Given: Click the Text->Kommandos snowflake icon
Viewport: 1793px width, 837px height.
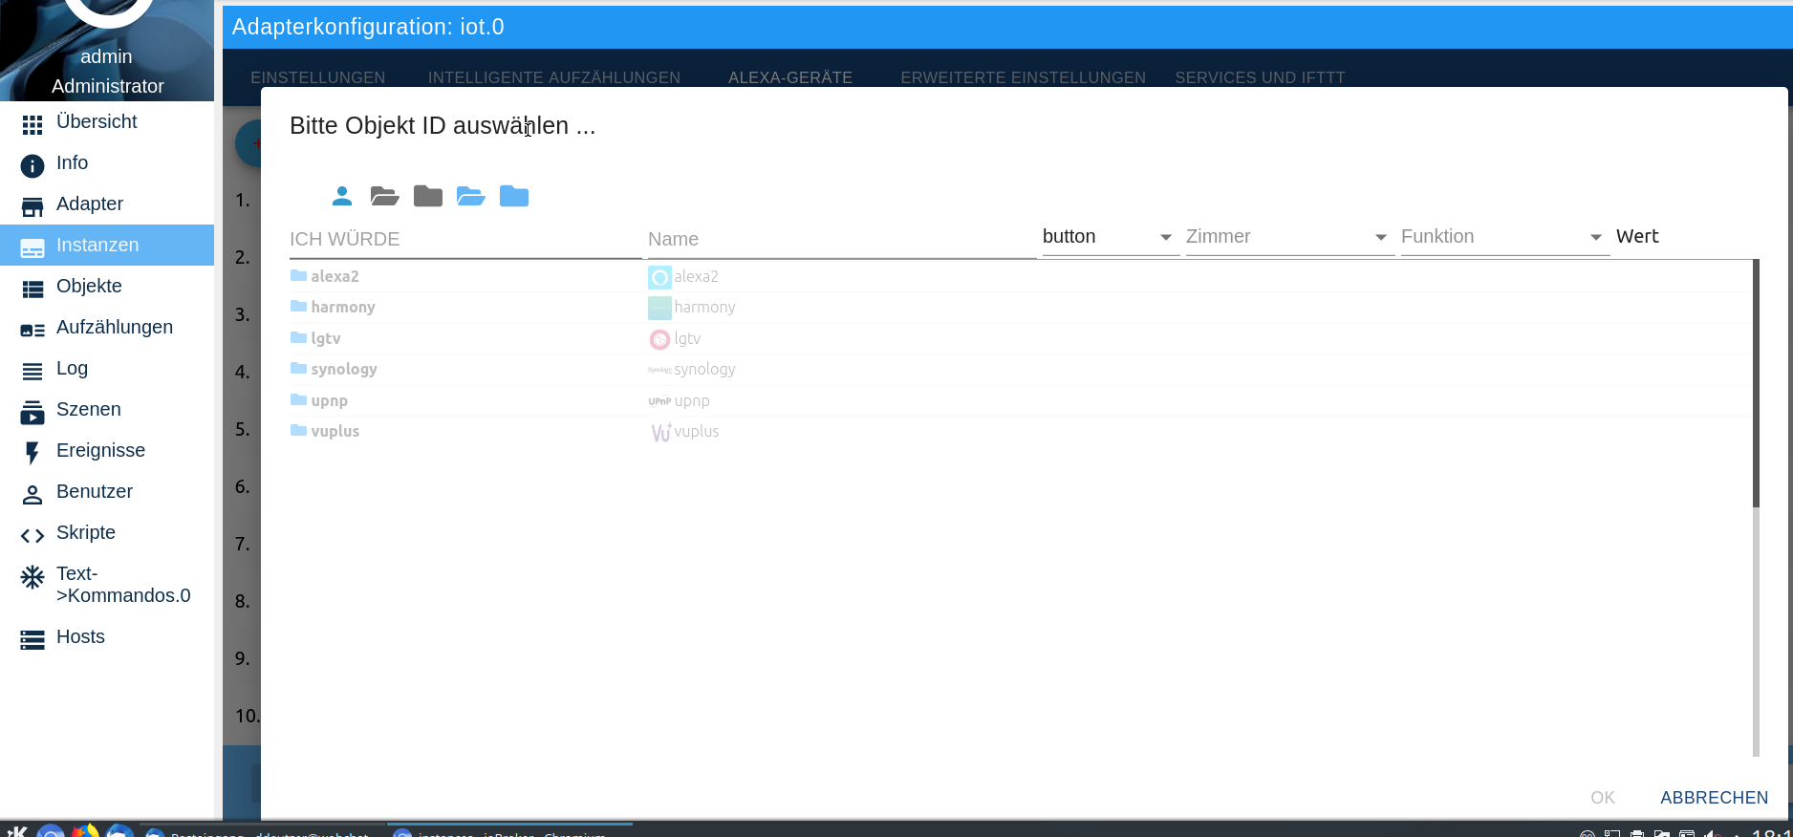Looking at the screenshot, I should pos(32,577).
